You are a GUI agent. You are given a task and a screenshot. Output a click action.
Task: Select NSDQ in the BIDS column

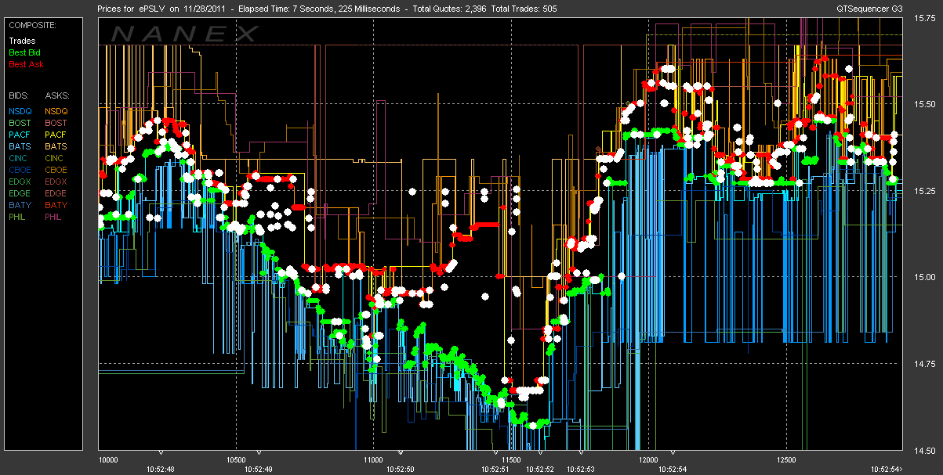[x=20, y=111]
